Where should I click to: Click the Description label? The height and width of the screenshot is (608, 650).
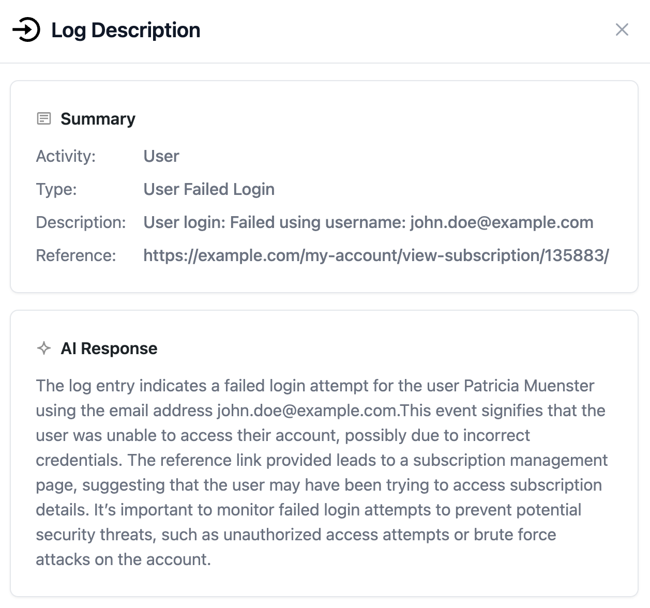(x=81, y=222)
